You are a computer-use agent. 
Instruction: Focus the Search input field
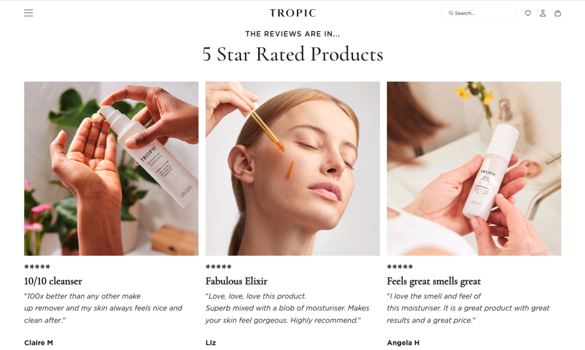point(478,13)
